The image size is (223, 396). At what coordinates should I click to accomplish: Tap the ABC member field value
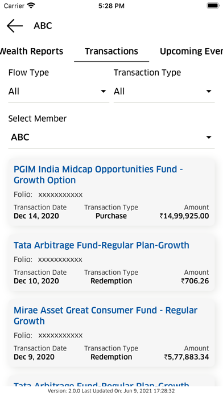click(x=20, y=137)
